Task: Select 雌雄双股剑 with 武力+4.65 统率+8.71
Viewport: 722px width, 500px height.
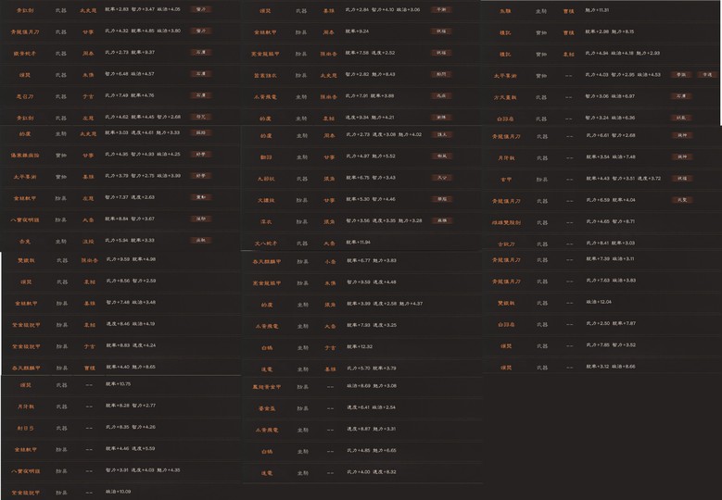Action: point(505,221)
